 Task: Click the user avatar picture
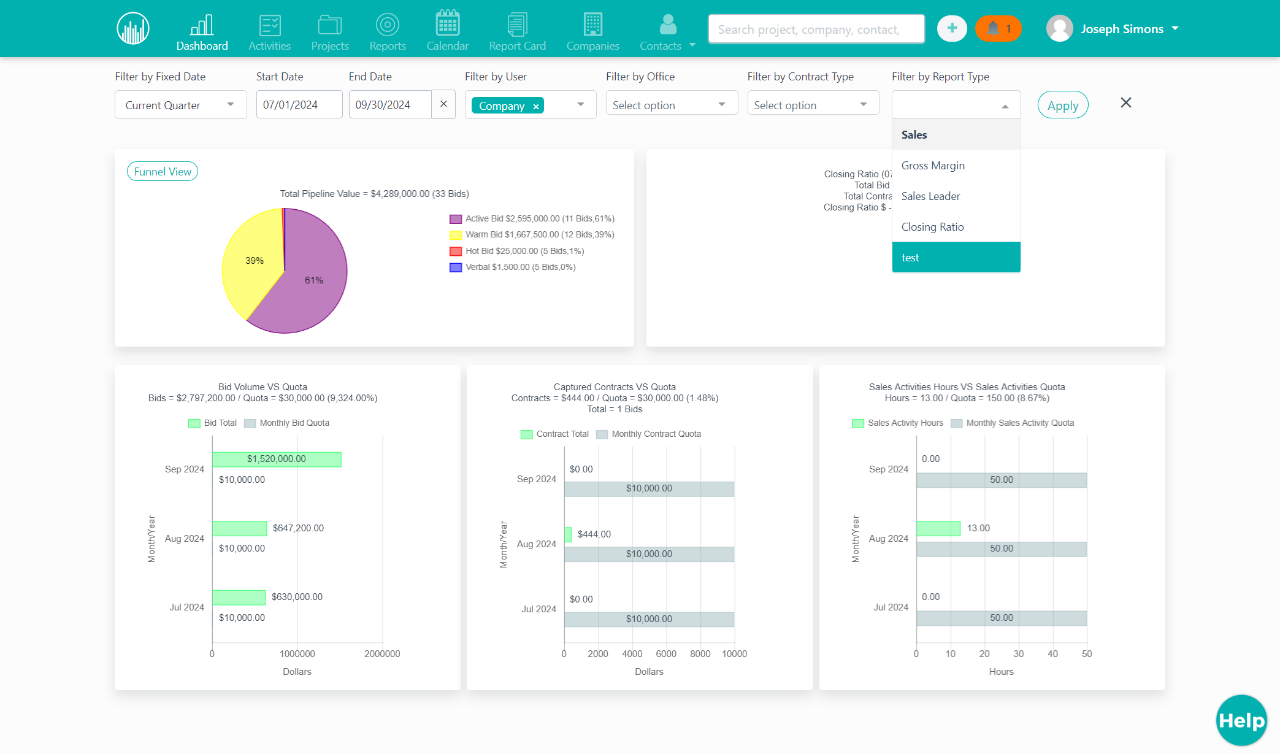click(1060, 28)
